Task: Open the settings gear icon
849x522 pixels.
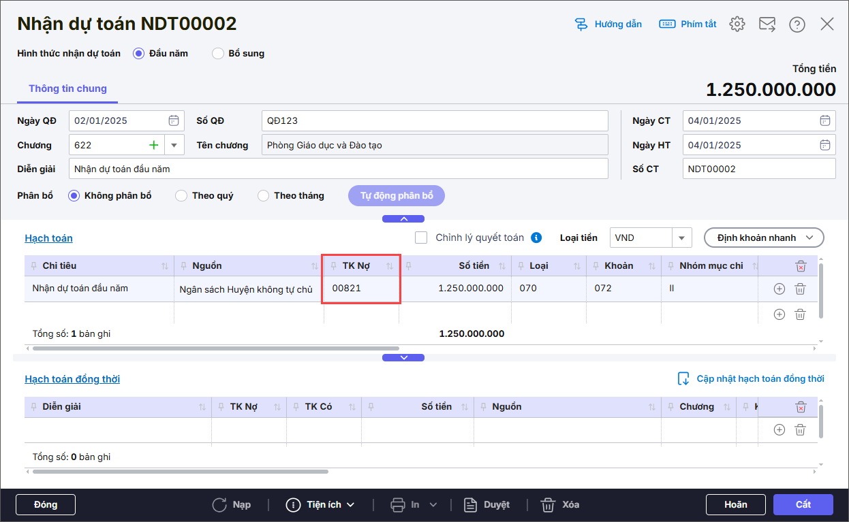Action: point(737,24)
